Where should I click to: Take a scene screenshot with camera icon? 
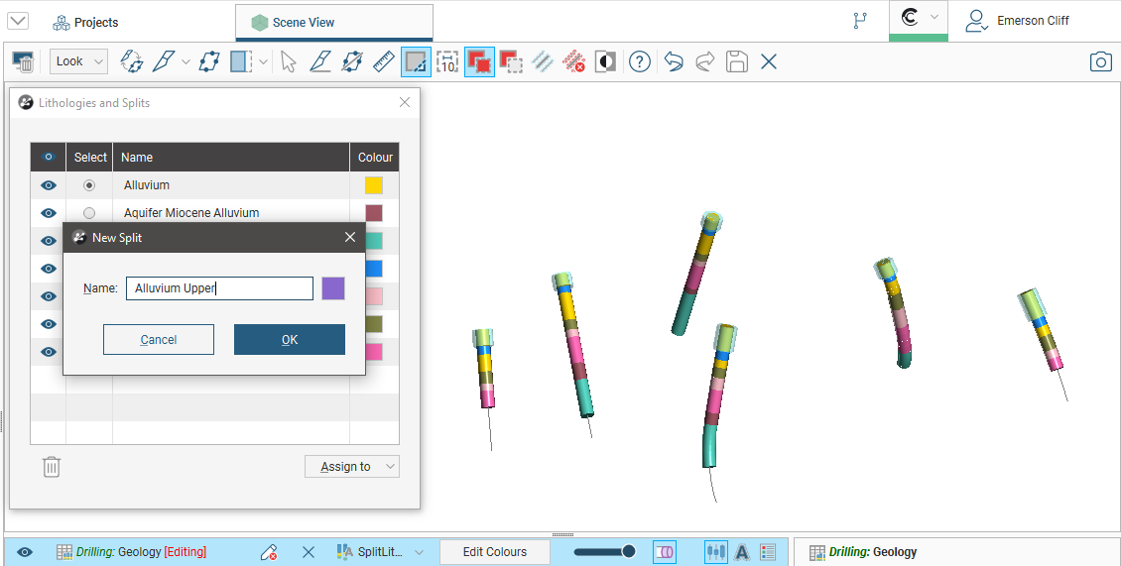click(1100, 61)
